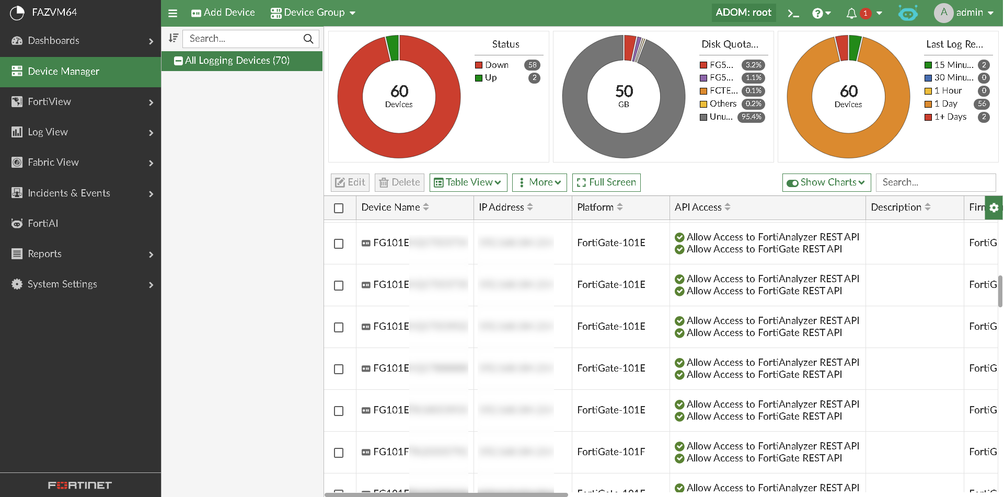The image size is (1004, 497).
Task: Select the FortiGate-101F row checkbox
Action: 339,453
